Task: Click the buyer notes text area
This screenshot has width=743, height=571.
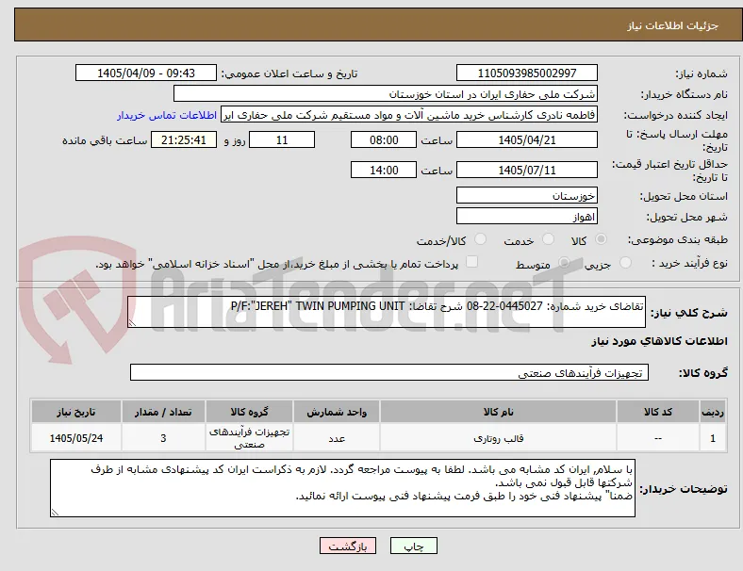Action: pos(342,488)
